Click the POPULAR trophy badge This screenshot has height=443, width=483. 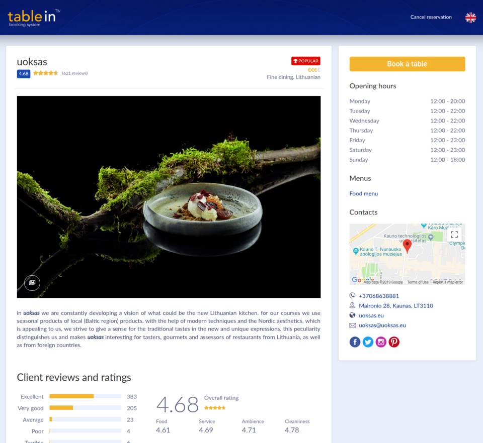point(305,61)
